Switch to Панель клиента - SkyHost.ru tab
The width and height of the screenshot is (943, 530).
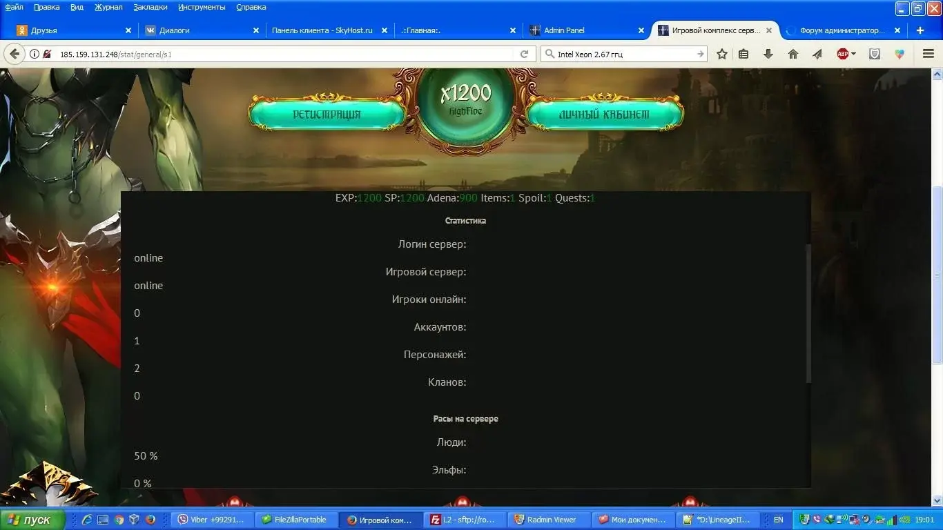click(x=329, y=30)
